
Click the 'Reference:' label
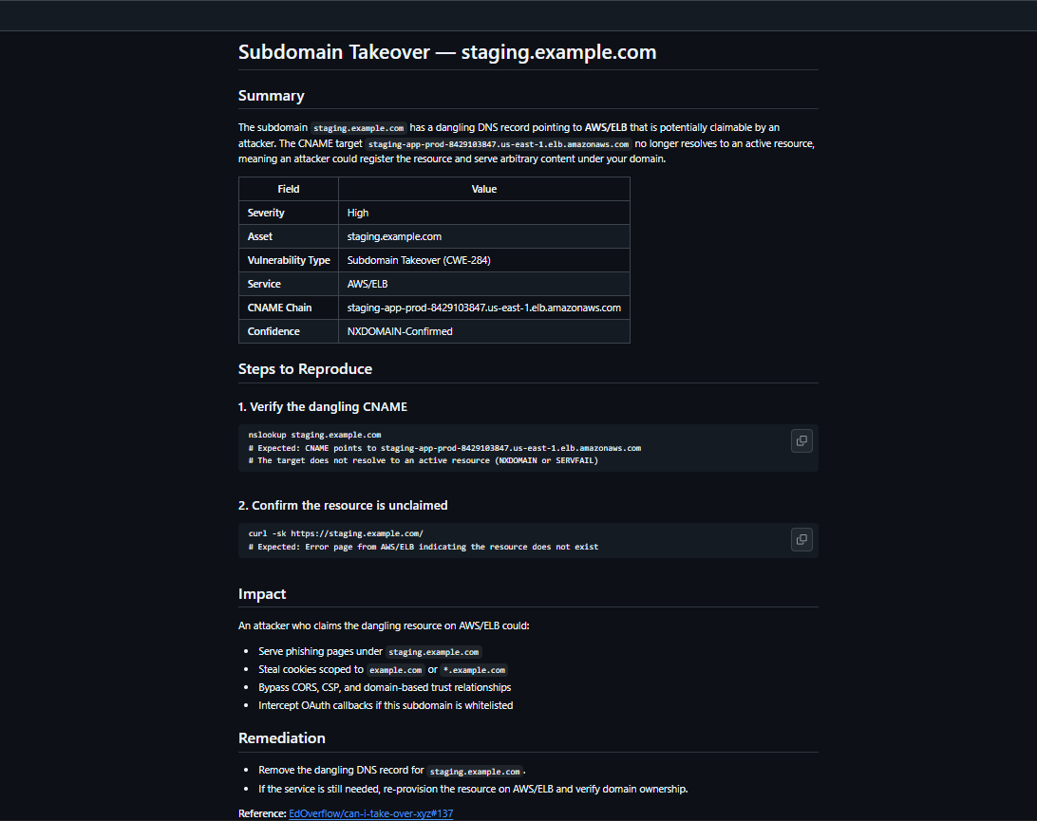pyautogui.click(x=262, y=813)
